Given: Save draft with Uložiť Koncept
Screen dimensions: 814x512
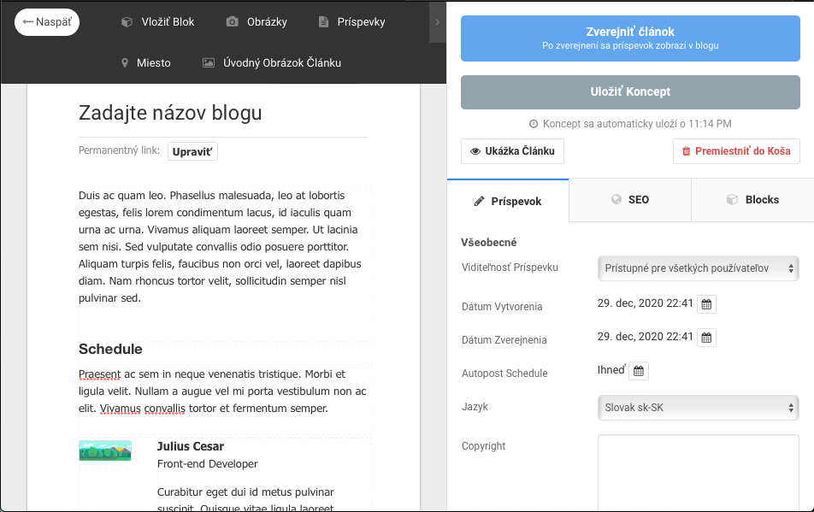Looking at the screenshot, I should 630,91.
